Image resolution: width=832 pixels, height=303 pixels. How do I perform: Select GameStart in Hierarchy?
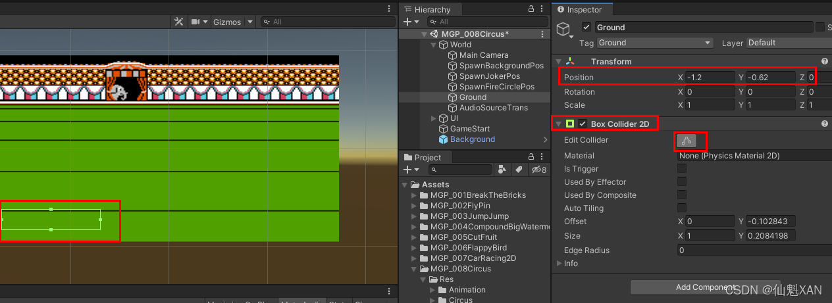coord(470,129)
